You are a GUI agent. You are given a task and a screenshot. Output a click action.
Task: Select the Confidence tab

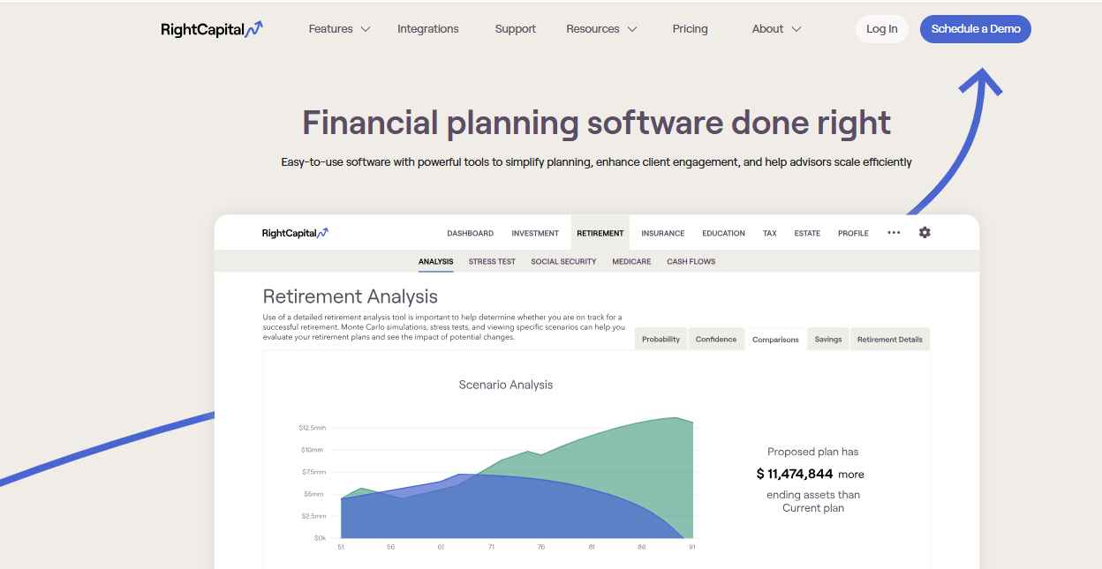[715, 340]
